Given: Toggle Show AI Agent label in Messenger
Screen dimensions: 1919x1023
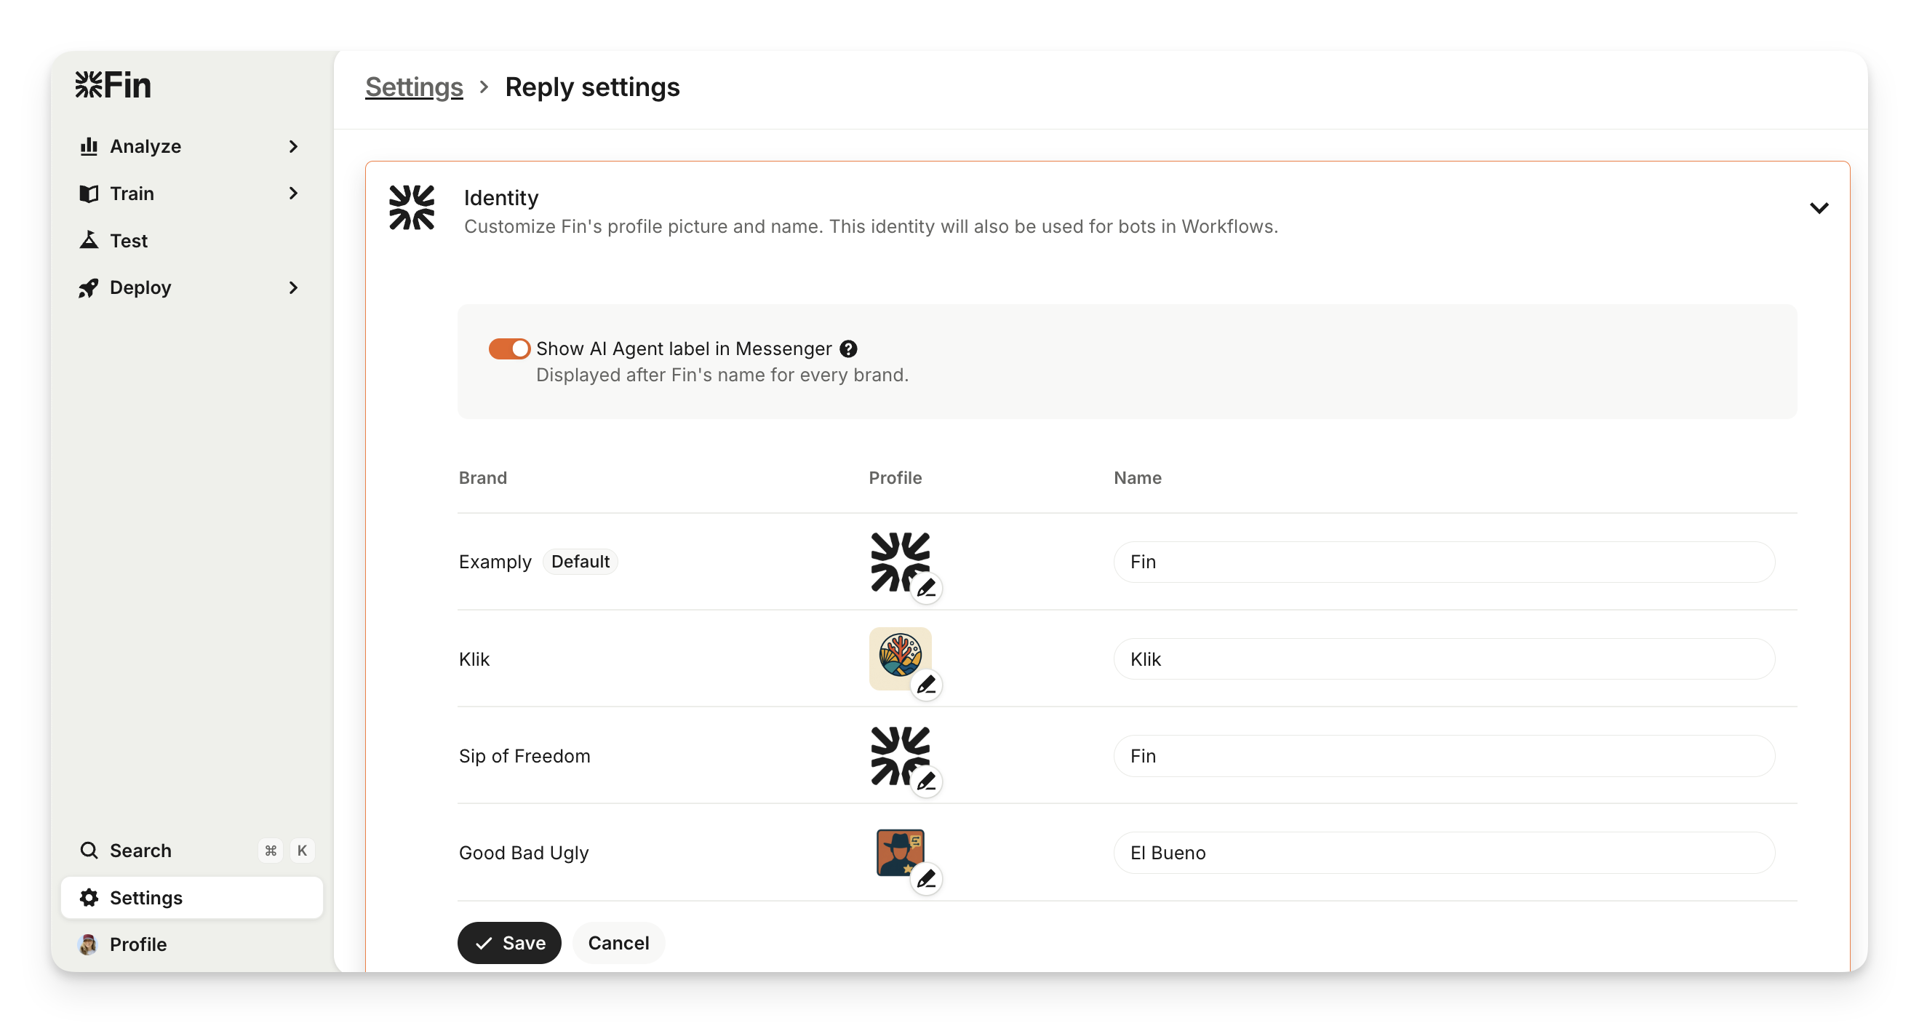Looking at the screenshot, I should click(x=509, y=349).
